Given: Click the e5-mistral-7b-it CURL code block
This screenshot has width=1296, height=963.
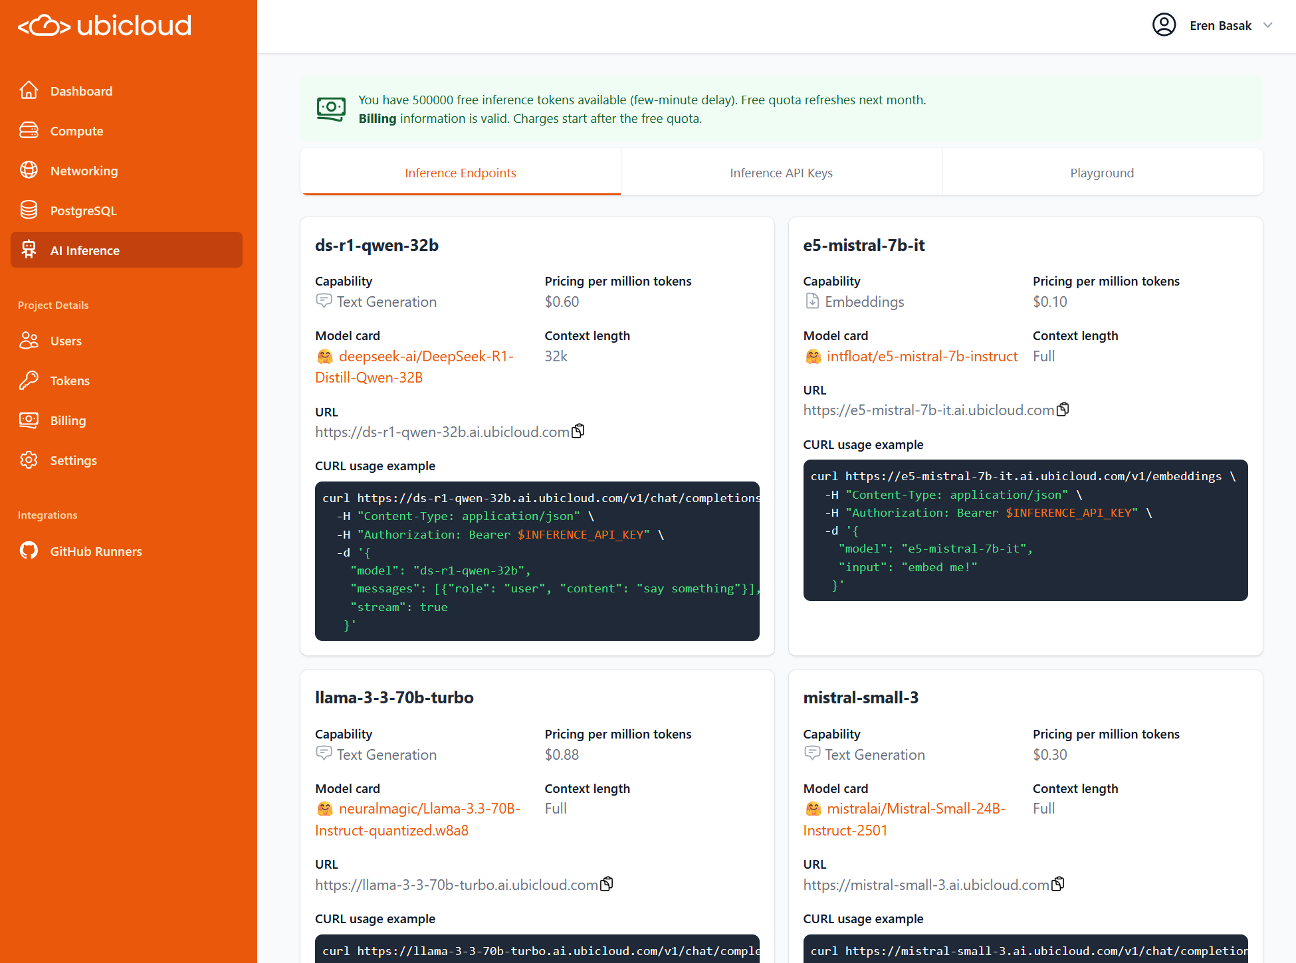Looking at the screenshot, I should pyautogui.click(x=1026, y=530).
